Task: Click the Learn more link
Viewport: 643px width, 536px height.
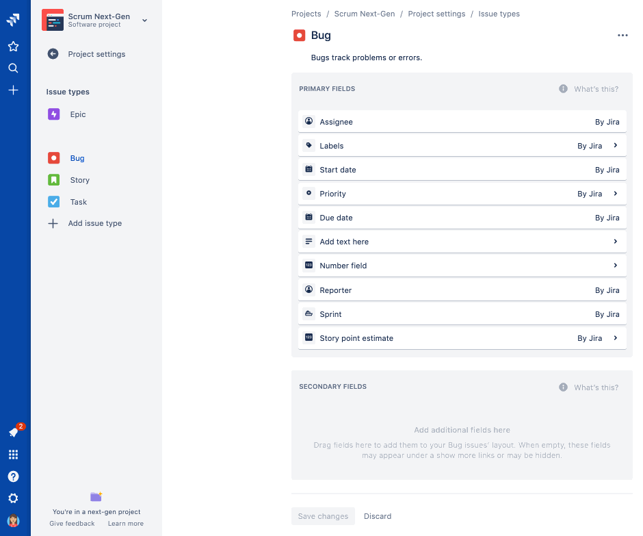Action: point(126,523)
